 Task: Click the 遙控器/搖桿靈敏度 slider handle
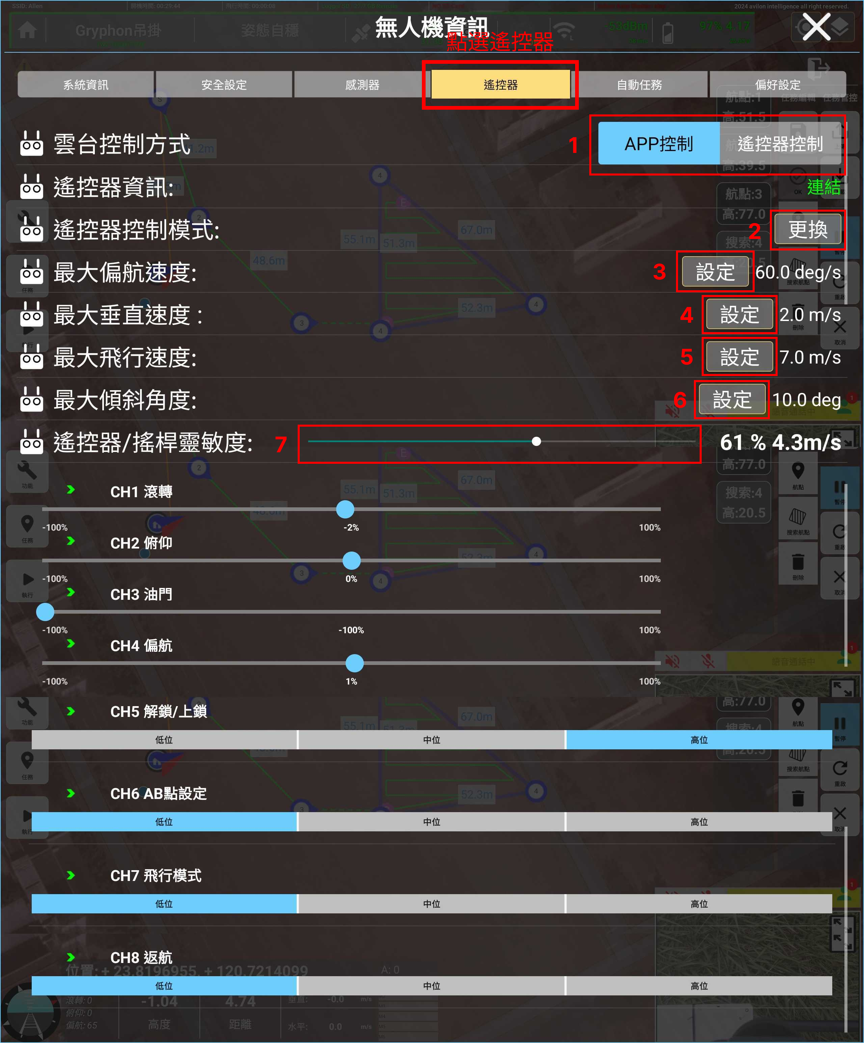tap(536, 441)
